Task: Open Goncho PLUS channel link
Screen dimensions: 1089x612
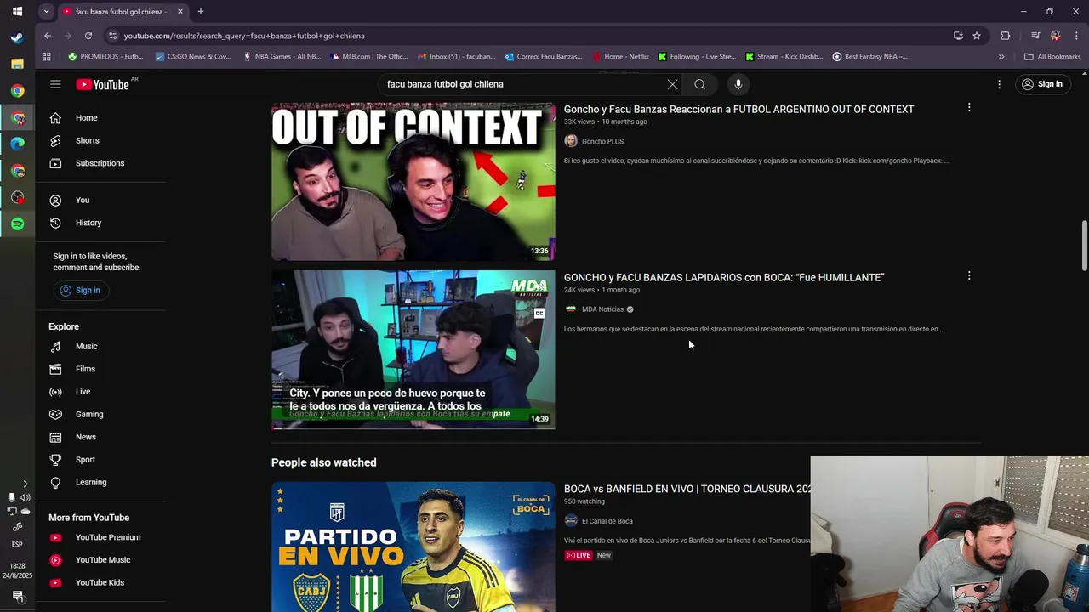Action: tap(602, 141)
